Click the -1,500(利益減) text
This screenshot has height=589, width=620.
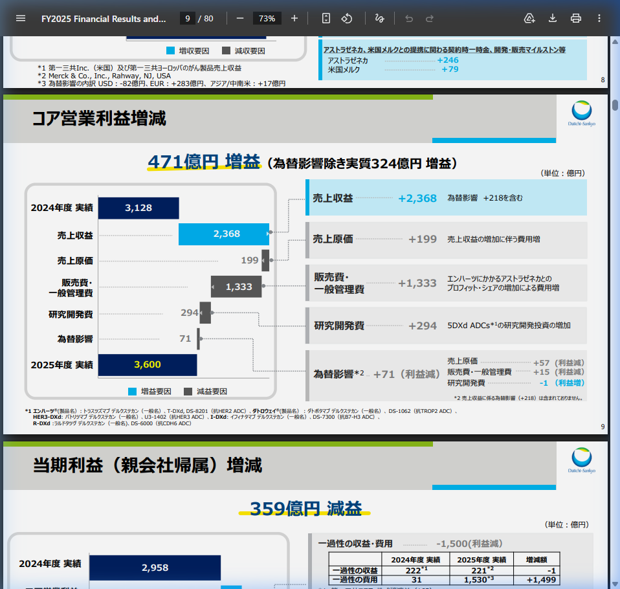469,544
